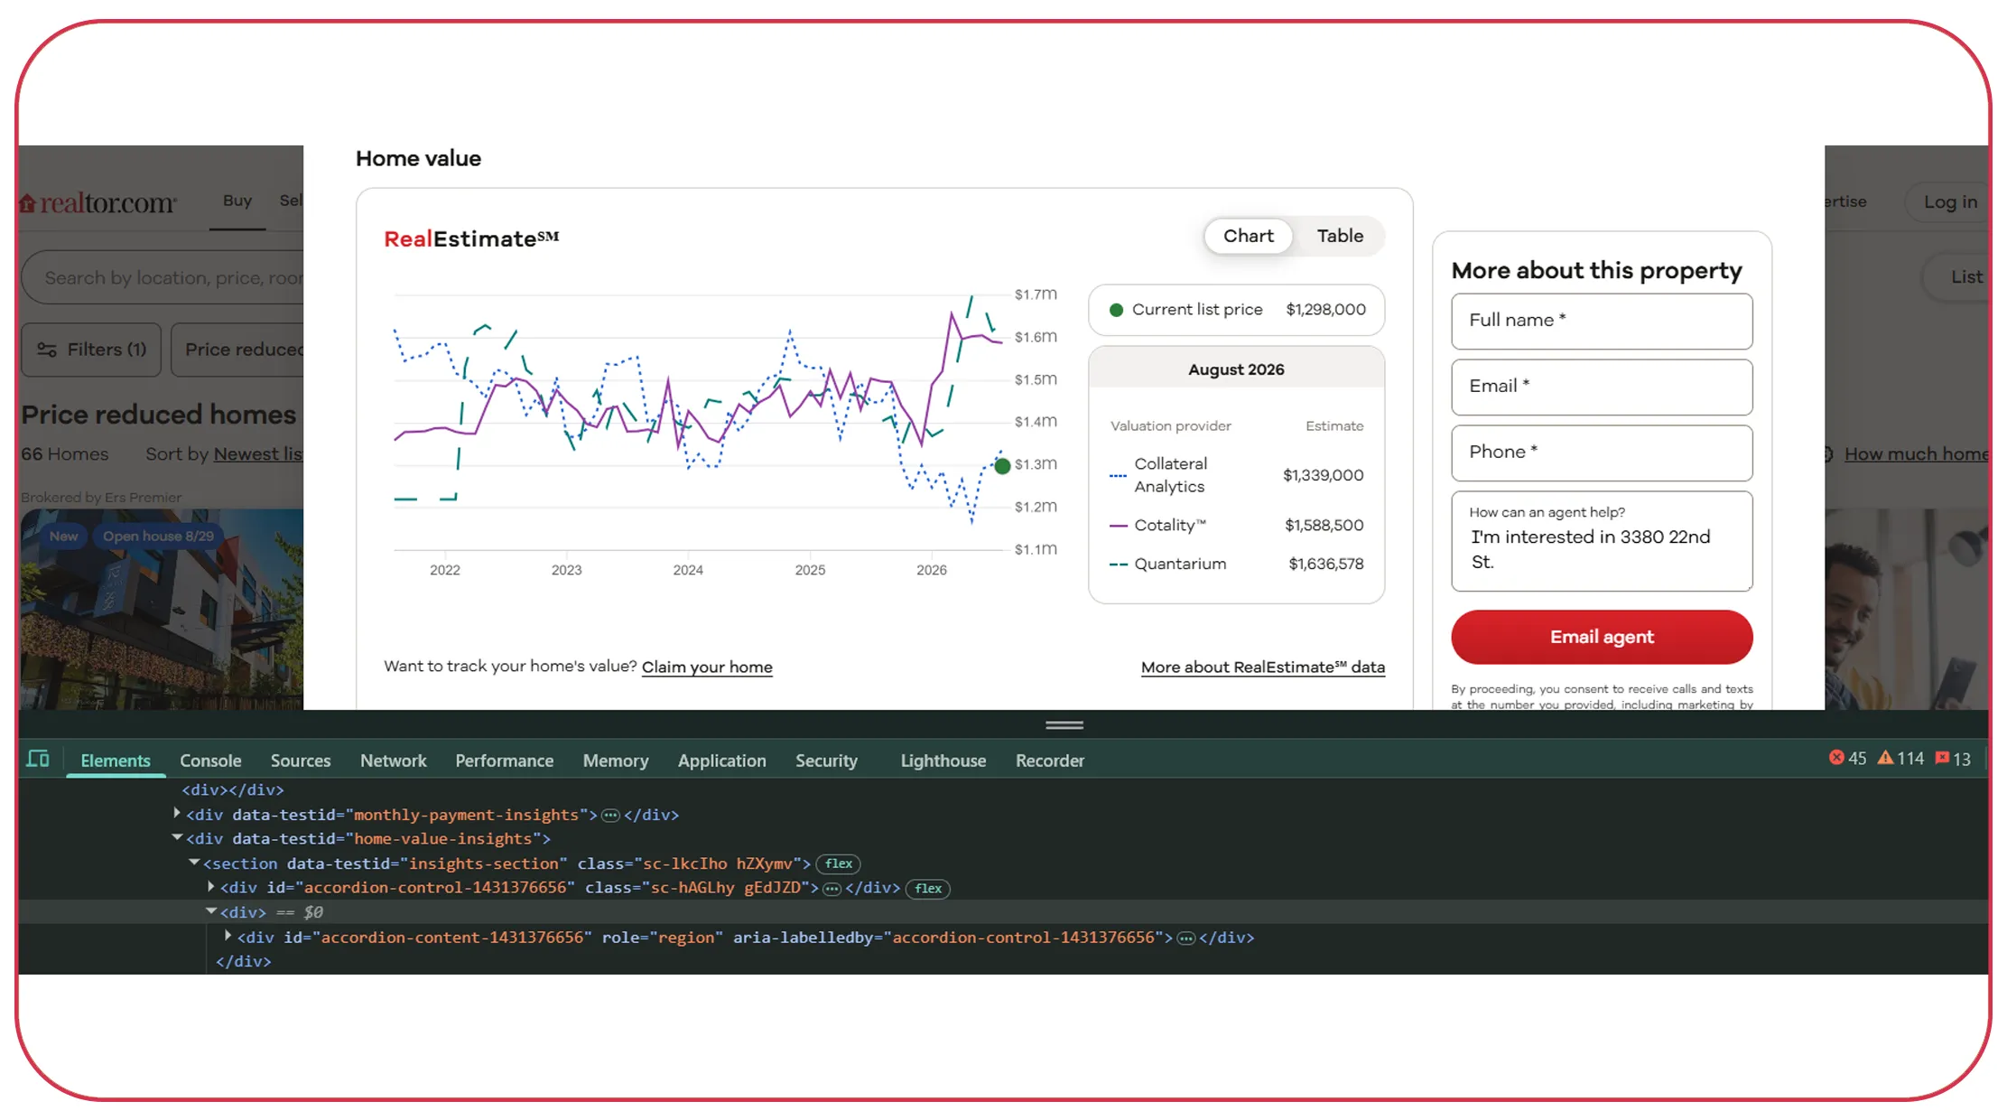Open the Recorder tab
Screen dimensions: 2007x1120
1050,761
